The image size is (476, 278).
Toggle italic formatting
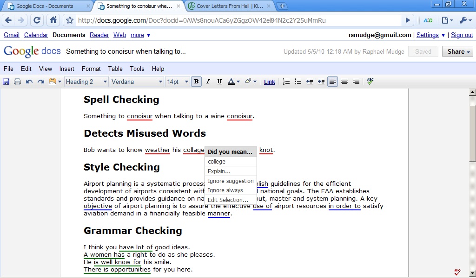pyautogui.click(x=208, y=82)
